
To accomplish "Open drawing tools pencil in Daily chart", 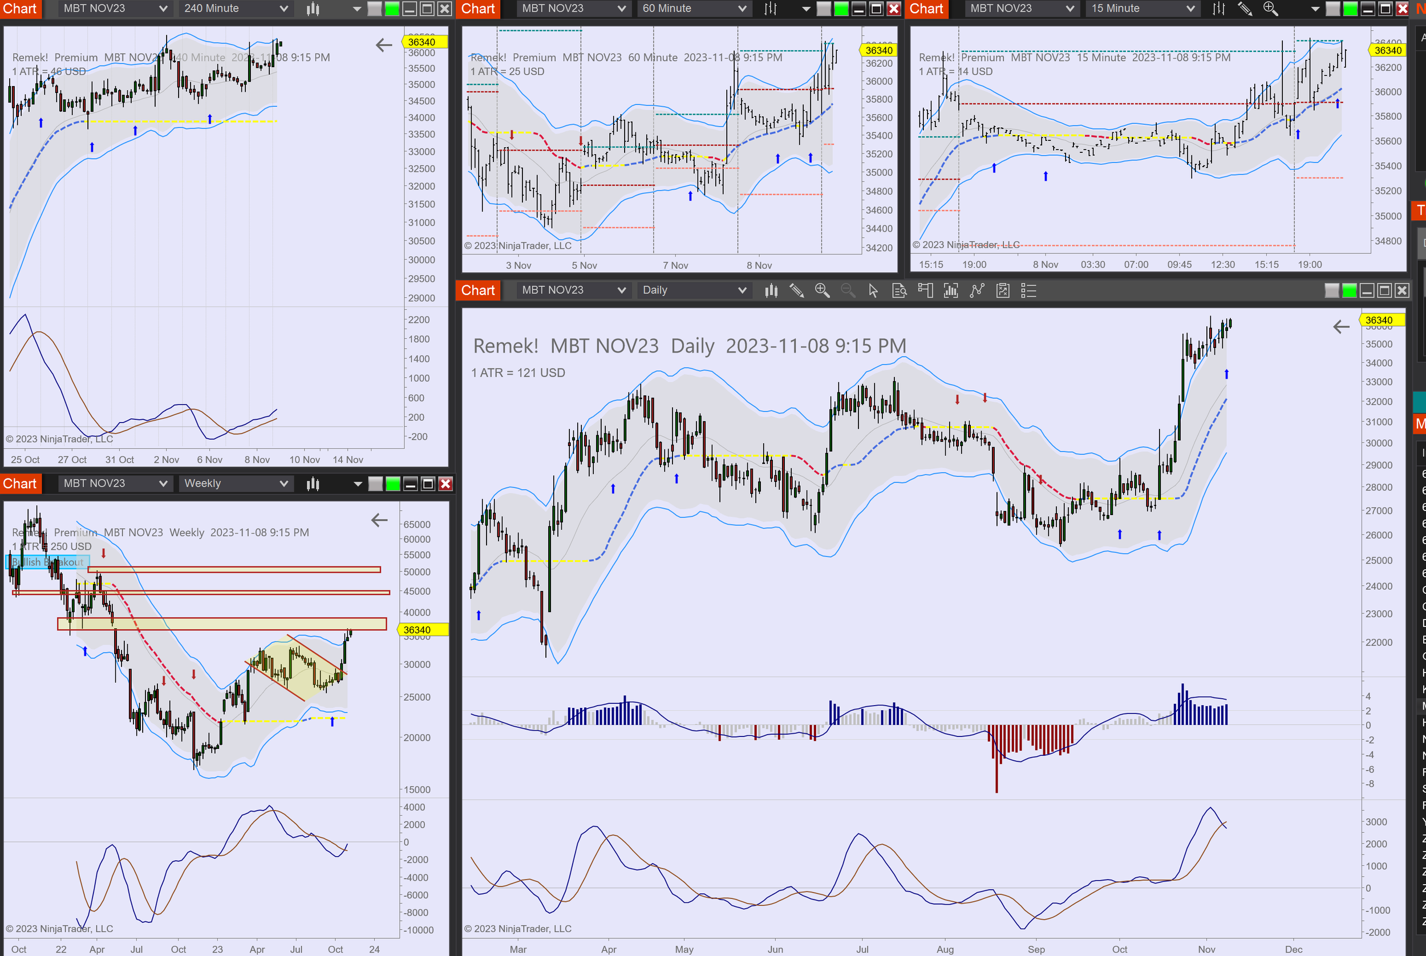I will tap(796, 291).
